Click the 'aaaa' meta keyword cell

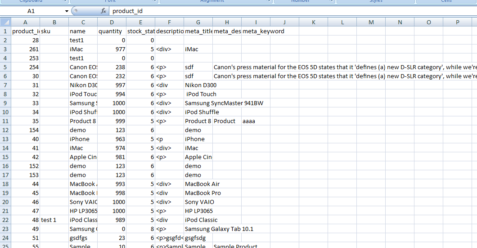click(256, 121)
